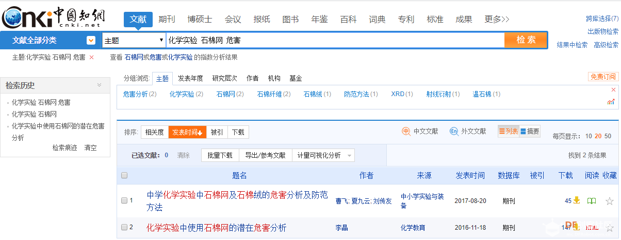The height and width of the screenshot is (240, 621).
Task: Select 中文文献 Chinese literature icon
Action: 406,132
